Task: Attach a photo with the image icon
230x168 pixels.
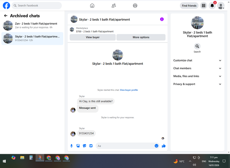Action: point(78,146)
